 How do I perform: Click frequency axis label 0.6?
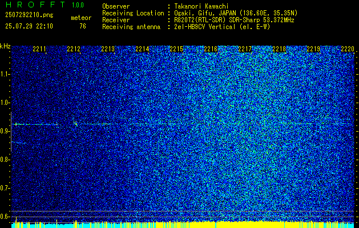point(5,217)
